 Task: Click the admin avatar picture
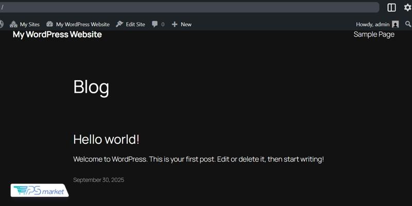pos(395,24)
